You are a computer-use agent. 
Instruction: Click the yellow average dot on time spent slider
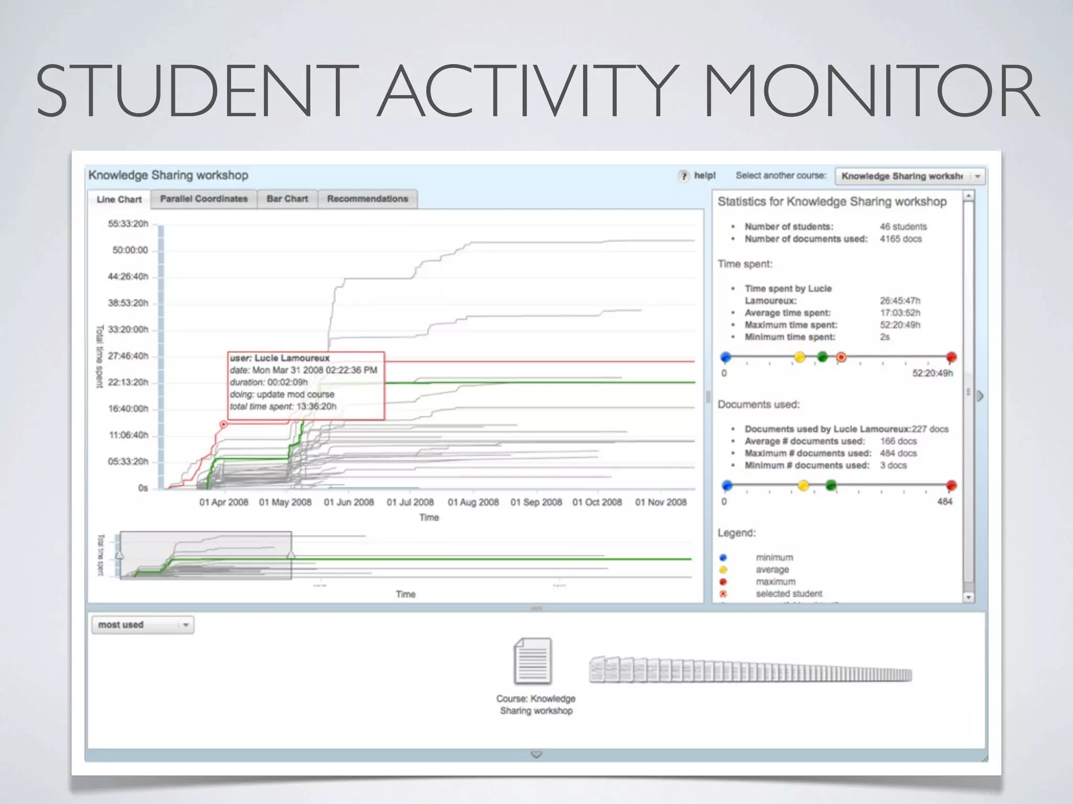click(800, 357)
